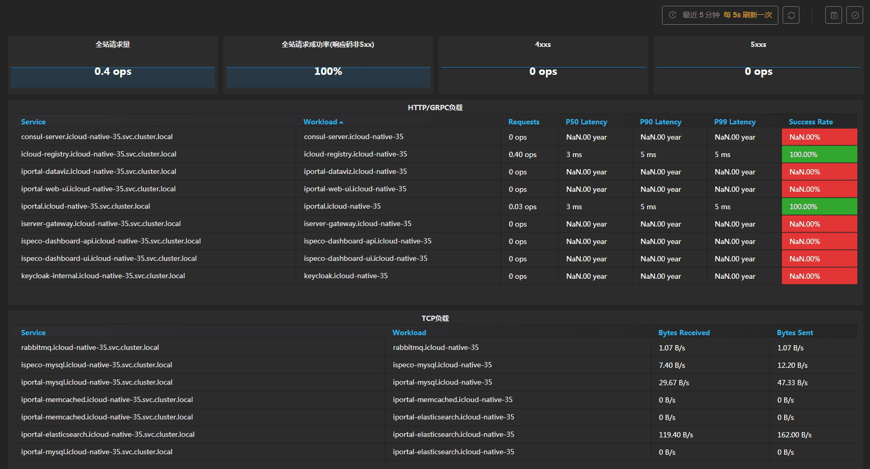Click Bytes Received column header
The image size is (870, 469).
[684, 333]
